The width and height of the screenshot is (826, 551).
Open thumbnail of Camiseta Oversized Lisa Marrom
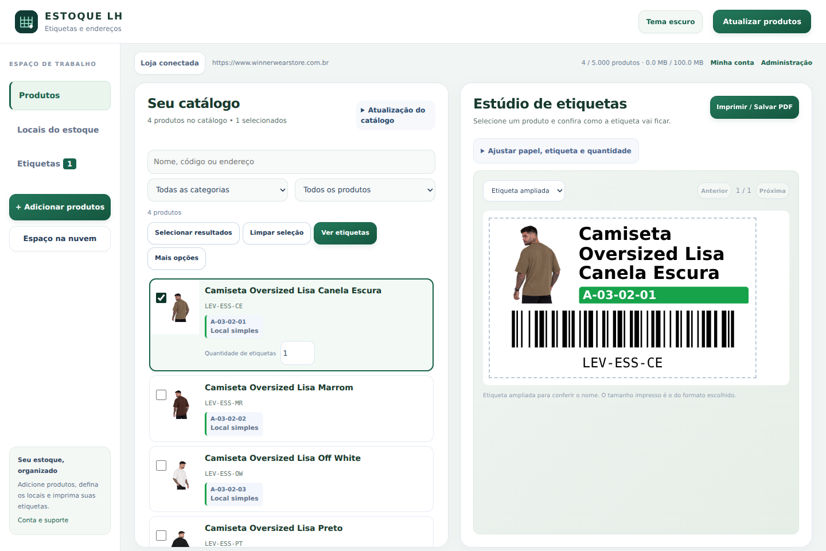(181, 405)
